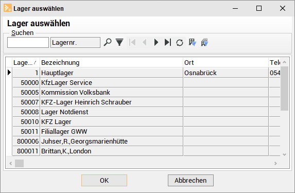Go to next record arrow

tap(156, 42)
